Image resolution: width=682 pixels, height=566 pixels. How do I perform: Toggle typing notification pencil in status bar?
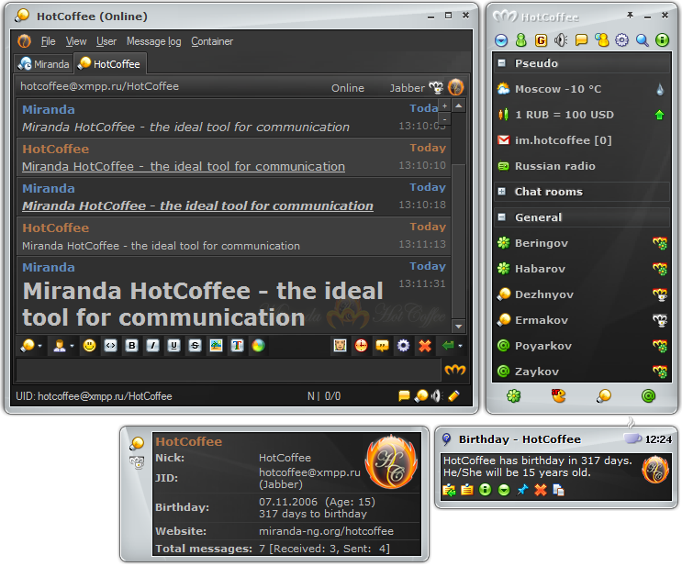pyautogui.click(x=453, y=396)
